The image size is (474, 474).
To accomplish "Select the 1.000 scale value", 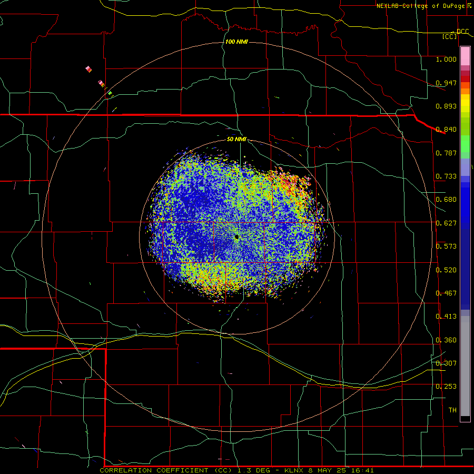I will click(x=446, y=59).
